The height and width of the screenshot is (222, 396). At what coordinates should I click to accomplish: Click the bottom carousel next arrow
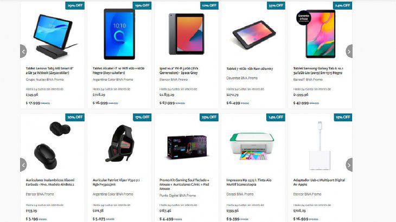tap(349, 165)
